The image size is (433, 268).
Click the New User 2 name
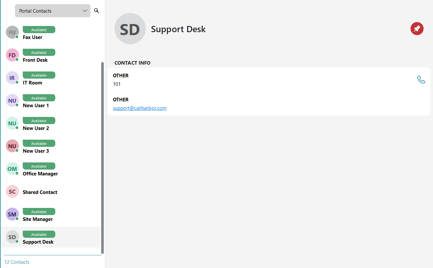point(36,128)
